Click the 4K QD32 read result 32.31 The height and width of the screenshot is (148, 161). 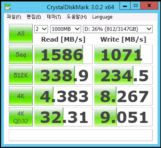coord(63,117)
